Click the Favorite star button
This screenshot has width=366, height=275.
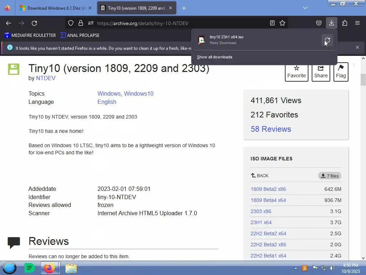[x=296, y=72]
